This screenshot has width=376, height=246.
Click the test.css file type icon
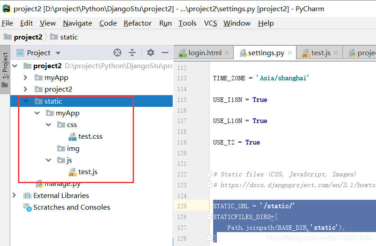tap(72, 137)
